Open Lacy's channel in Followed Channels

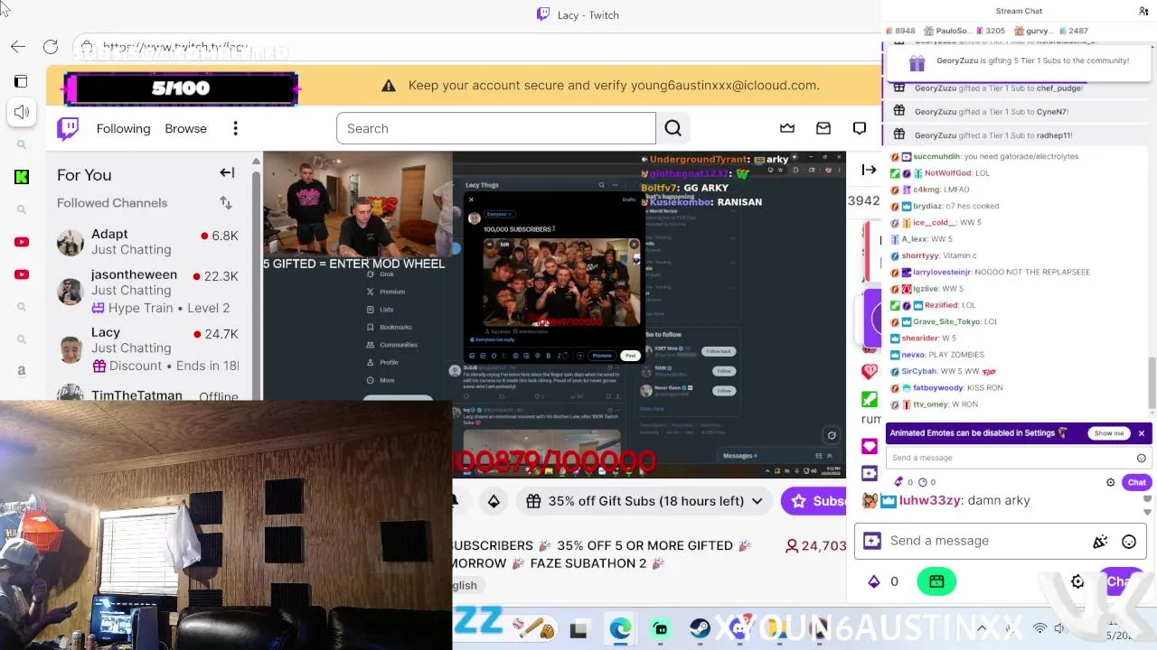148,348
